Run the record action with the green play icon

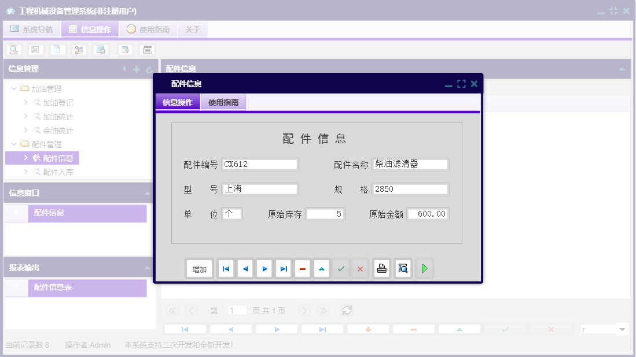pos(424,268)
